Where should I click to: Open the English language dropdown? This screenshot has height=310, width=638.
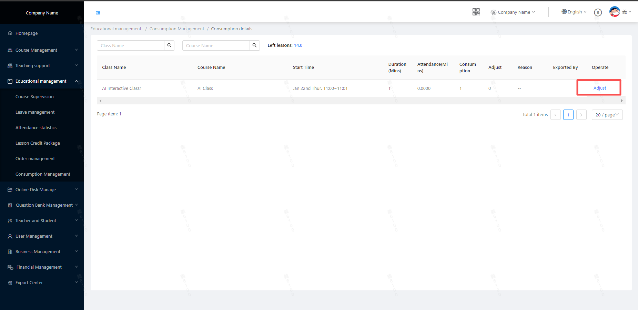click(574, 12)
